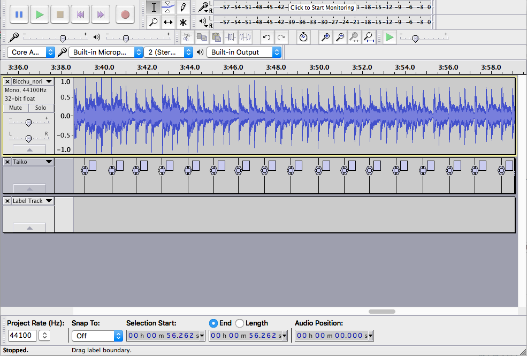Image resolution: width=527 pixels, height=356 pixels.
Task: Skip to Start of the project
Action: [80, 14]
